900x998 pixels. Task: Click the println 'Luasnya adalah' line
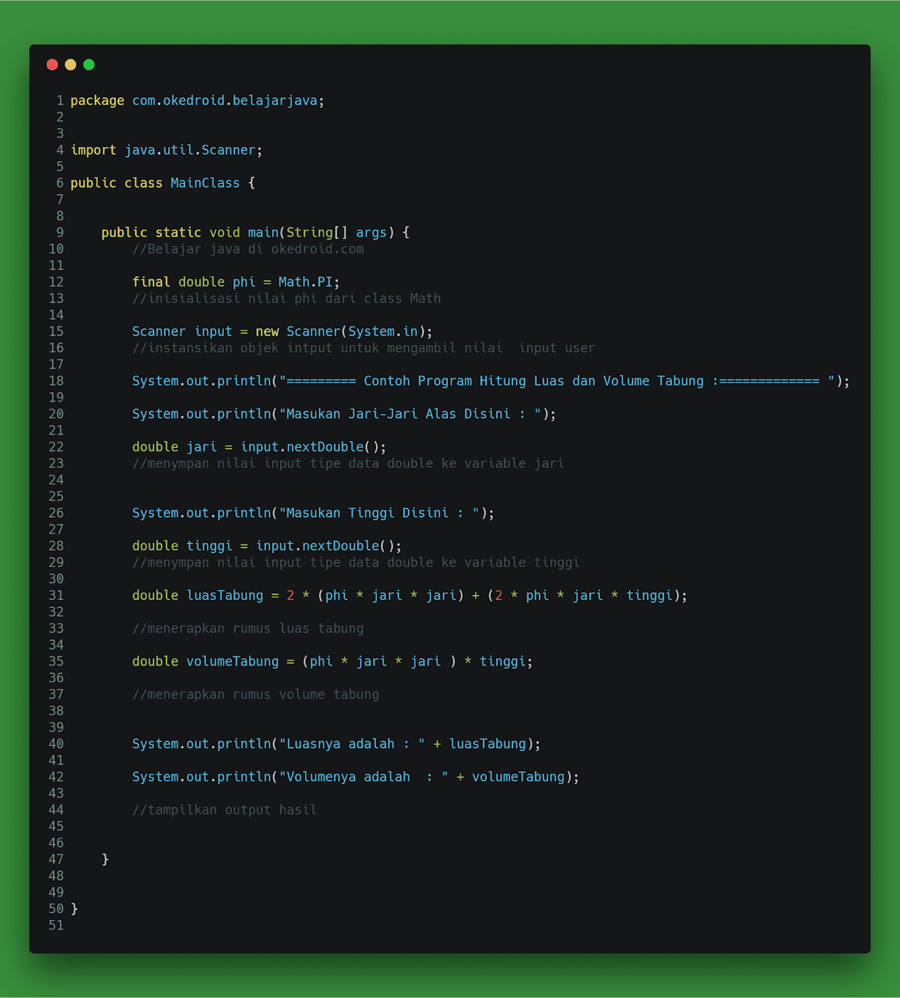click(x=336, y=744)
